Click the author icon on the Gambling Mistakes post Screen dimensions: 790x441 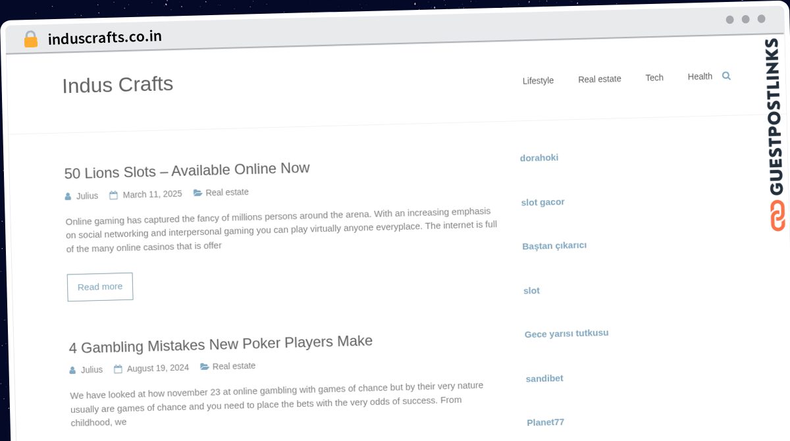click(x=72, y=369)
